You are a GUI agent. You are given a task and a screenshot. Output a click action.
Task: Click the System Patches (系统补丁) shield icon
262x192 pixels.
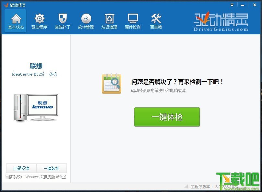[62, 20]
